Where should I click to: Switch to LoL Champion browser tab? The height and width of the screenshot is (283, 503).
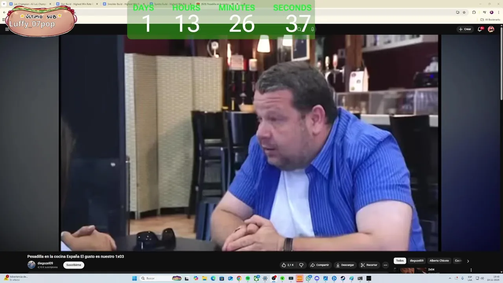coord(30,4)
